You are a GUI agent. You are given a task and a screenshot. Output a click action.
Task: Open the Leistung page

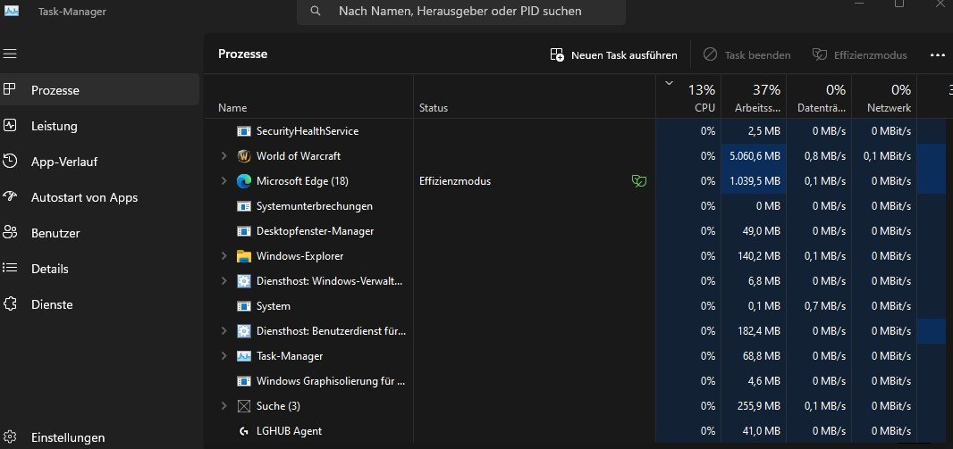click(x=99, y=126)
